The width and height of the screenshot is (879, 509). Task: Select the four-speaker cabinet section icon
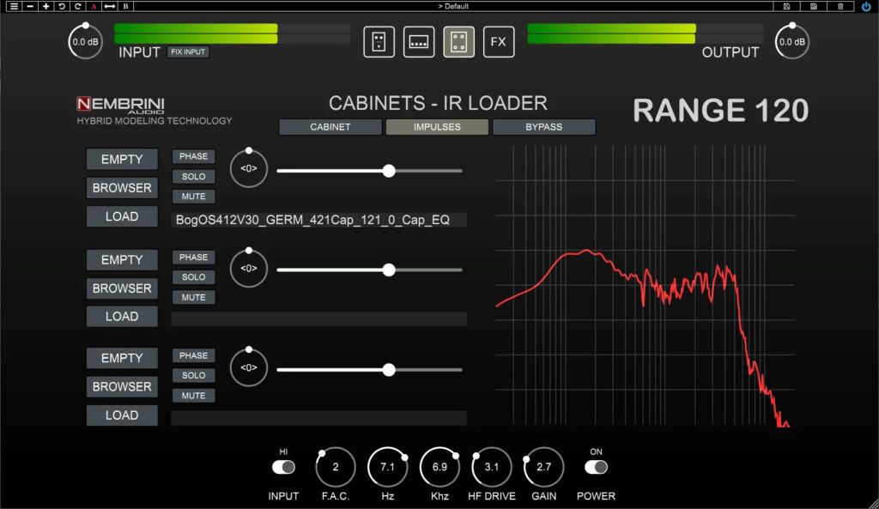pos(458,42)
